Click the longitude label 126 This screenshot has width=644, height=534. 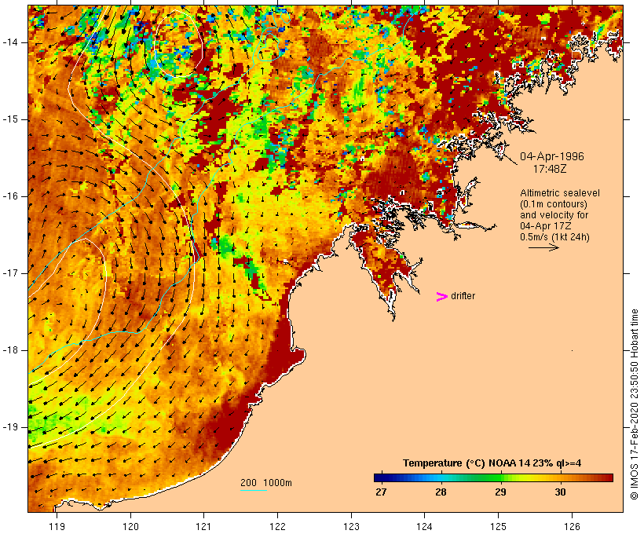[x=572, y=526]
